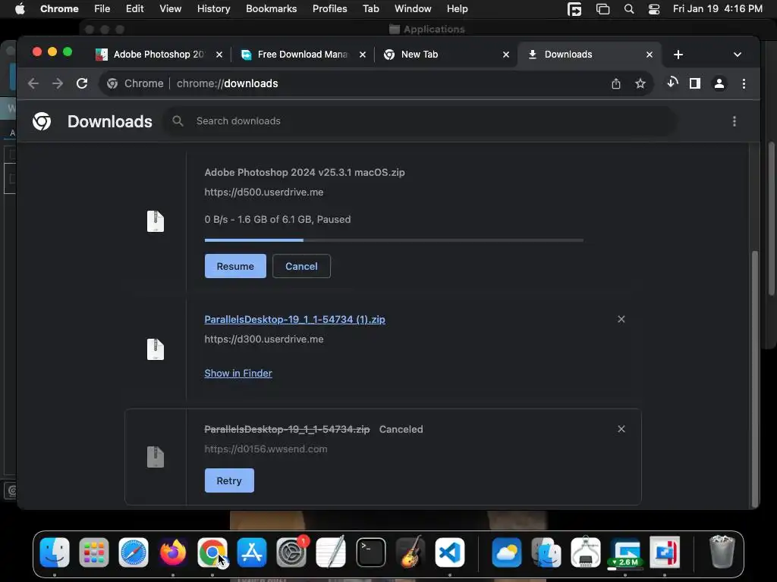The image size is (777, 582).
Task: Close the Adobe Photoshop tab
Action: [x=219, y=55]
